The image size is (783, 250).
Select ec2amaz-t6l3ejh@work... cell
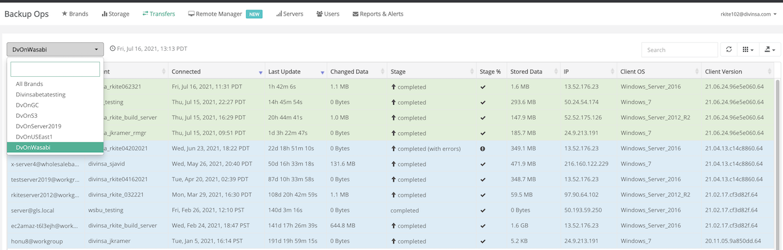pos(44,226)
